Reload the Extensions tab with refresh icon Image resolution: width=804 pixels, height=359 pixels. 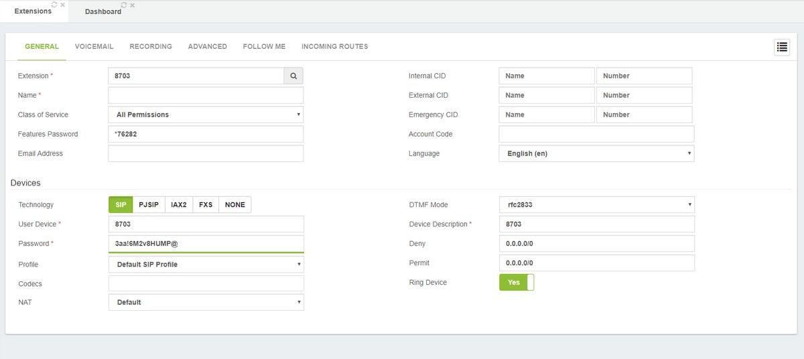pos(54,5)
